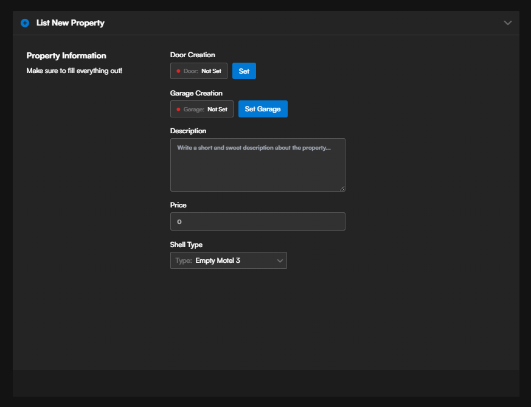
Task: Click into the Price input field
Action: 257,221
